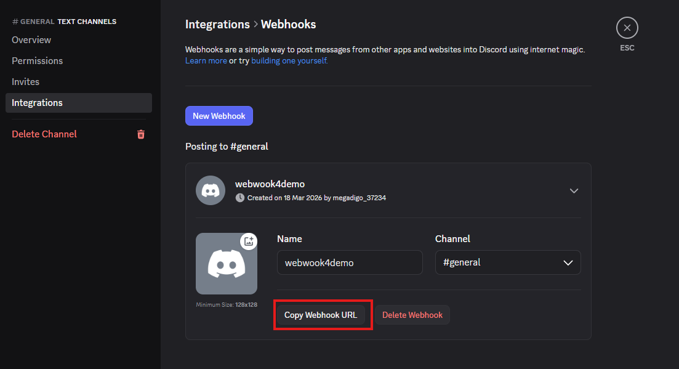679x369 pixels.
Task: Go to the Invites section
Action: 25,81
